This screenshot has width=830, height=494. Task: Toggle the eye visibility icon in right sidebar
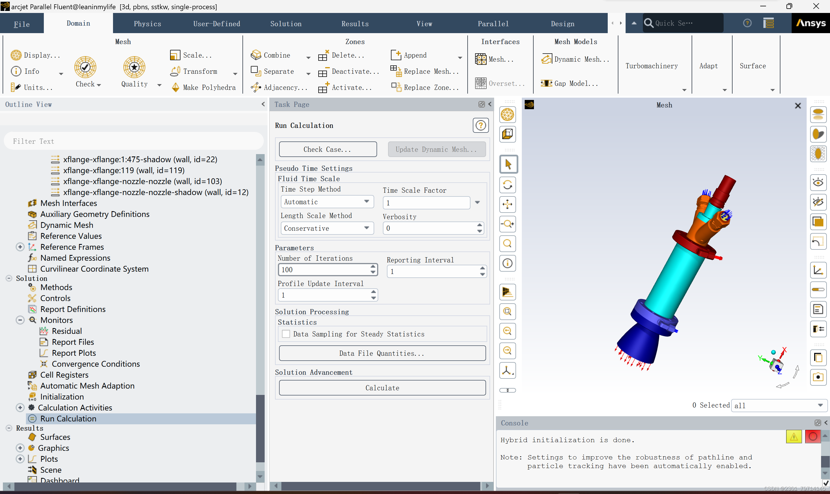click(x=818, y=182)
